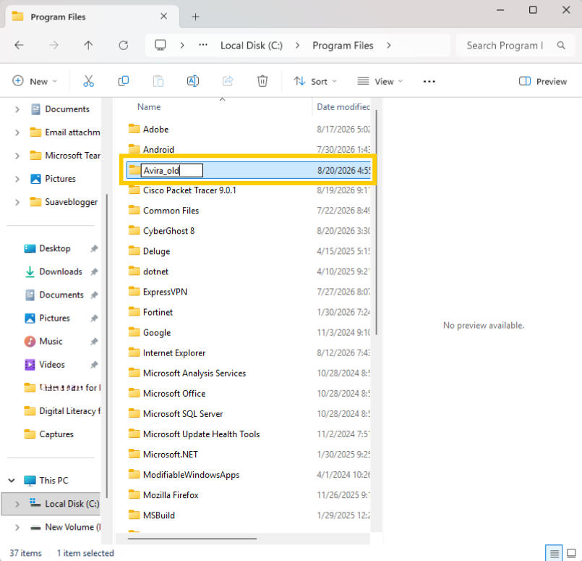Viewport: 582px width, 561px height.
Task: Click the file list vertical scrollbar
Action: [377, 222]
